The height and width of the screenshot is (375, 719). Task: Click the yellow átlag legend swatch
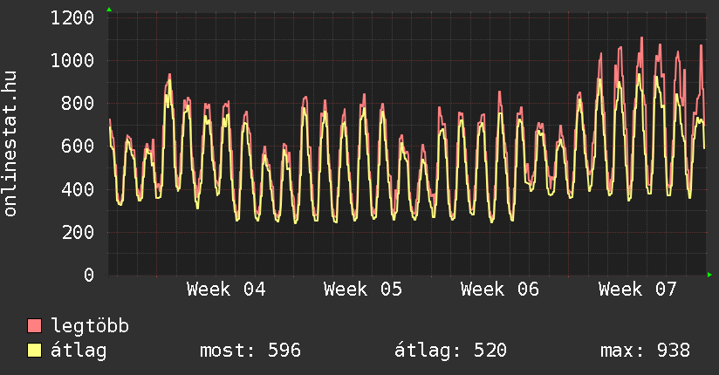point(35,351)
